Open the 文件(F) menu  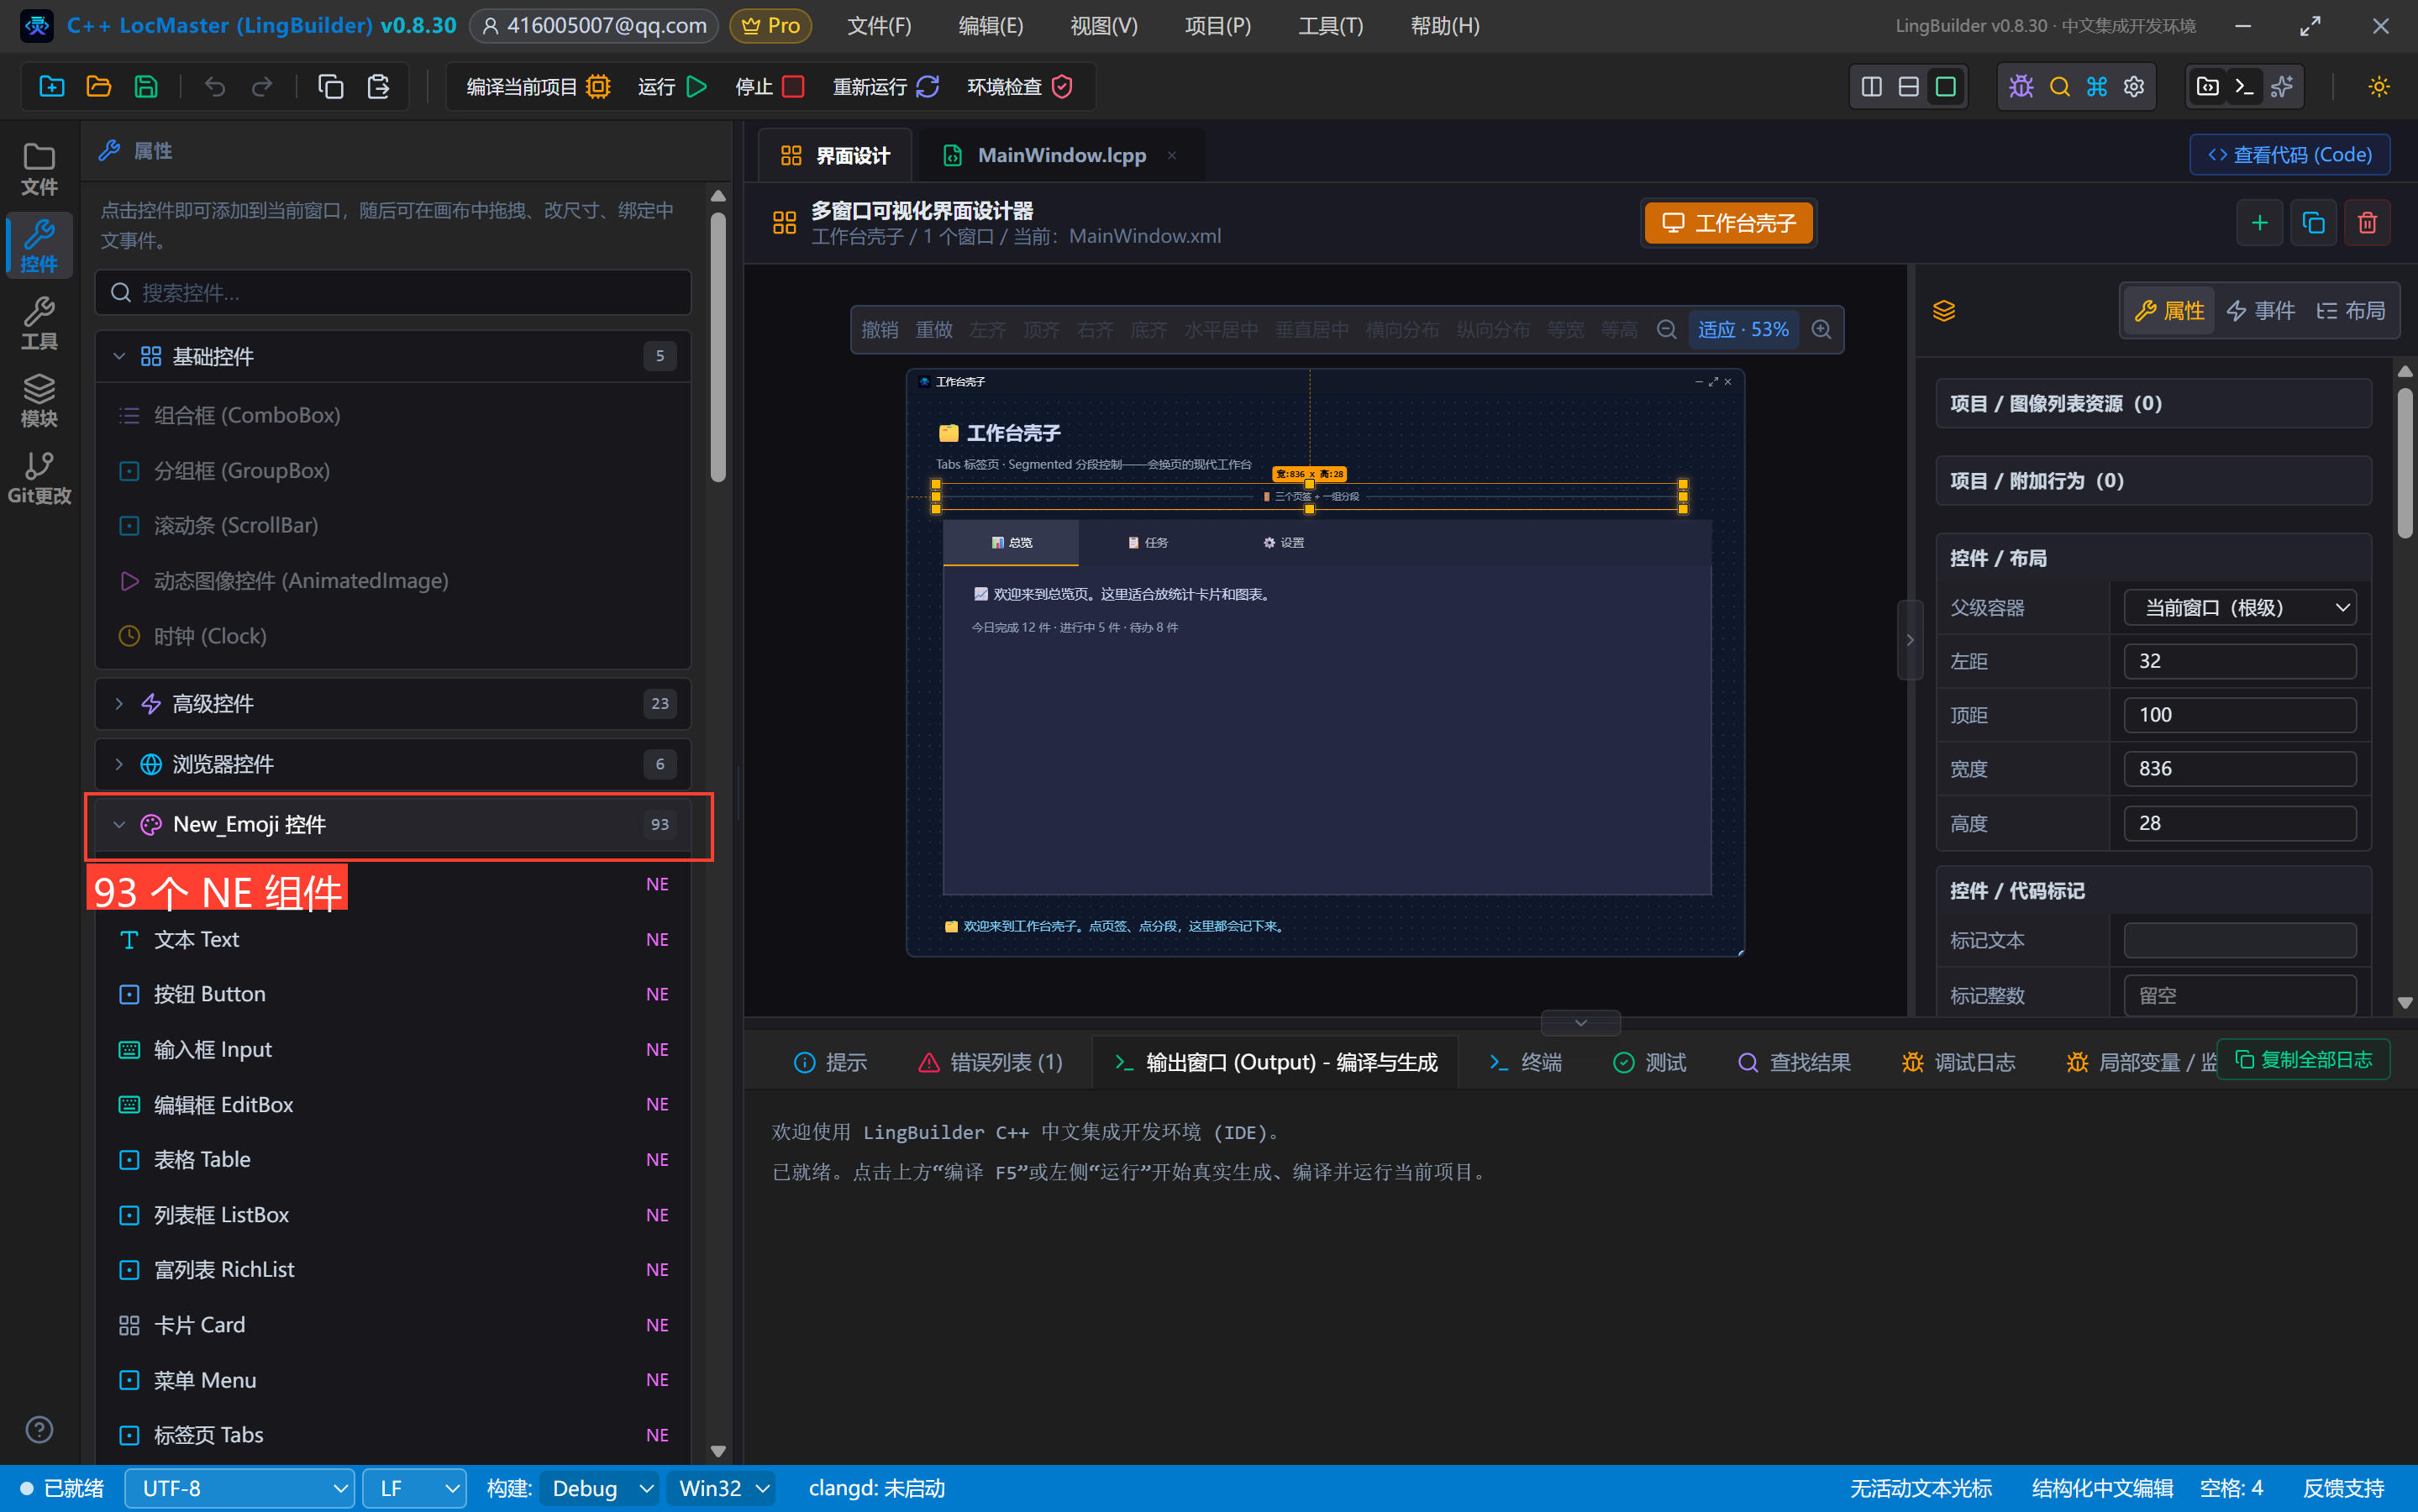tap(879, 26)
